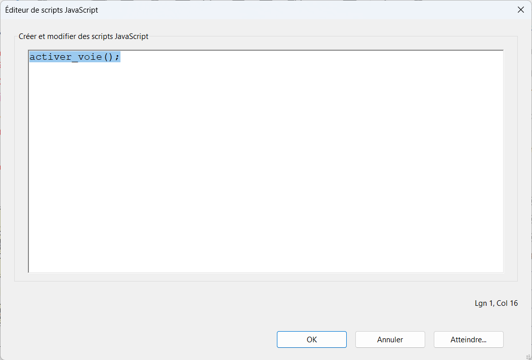532x360 pixels.
Task: Place cursor on the word 'activer'
Action: (x=50, y=57)
